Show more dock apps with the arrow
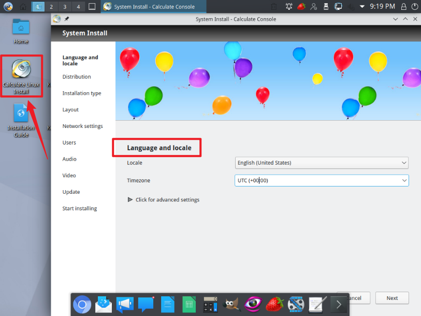 339,305
